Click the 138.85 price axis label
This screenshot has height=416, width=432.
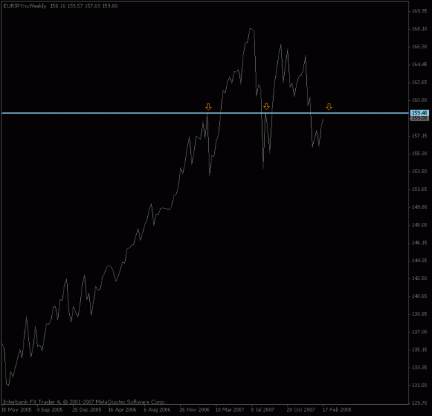click(420, 314)
